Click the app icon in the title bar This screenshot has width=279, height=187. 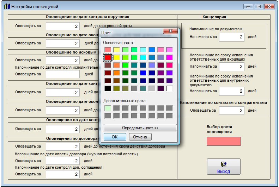pyautogui.click(x=6, y=7)
